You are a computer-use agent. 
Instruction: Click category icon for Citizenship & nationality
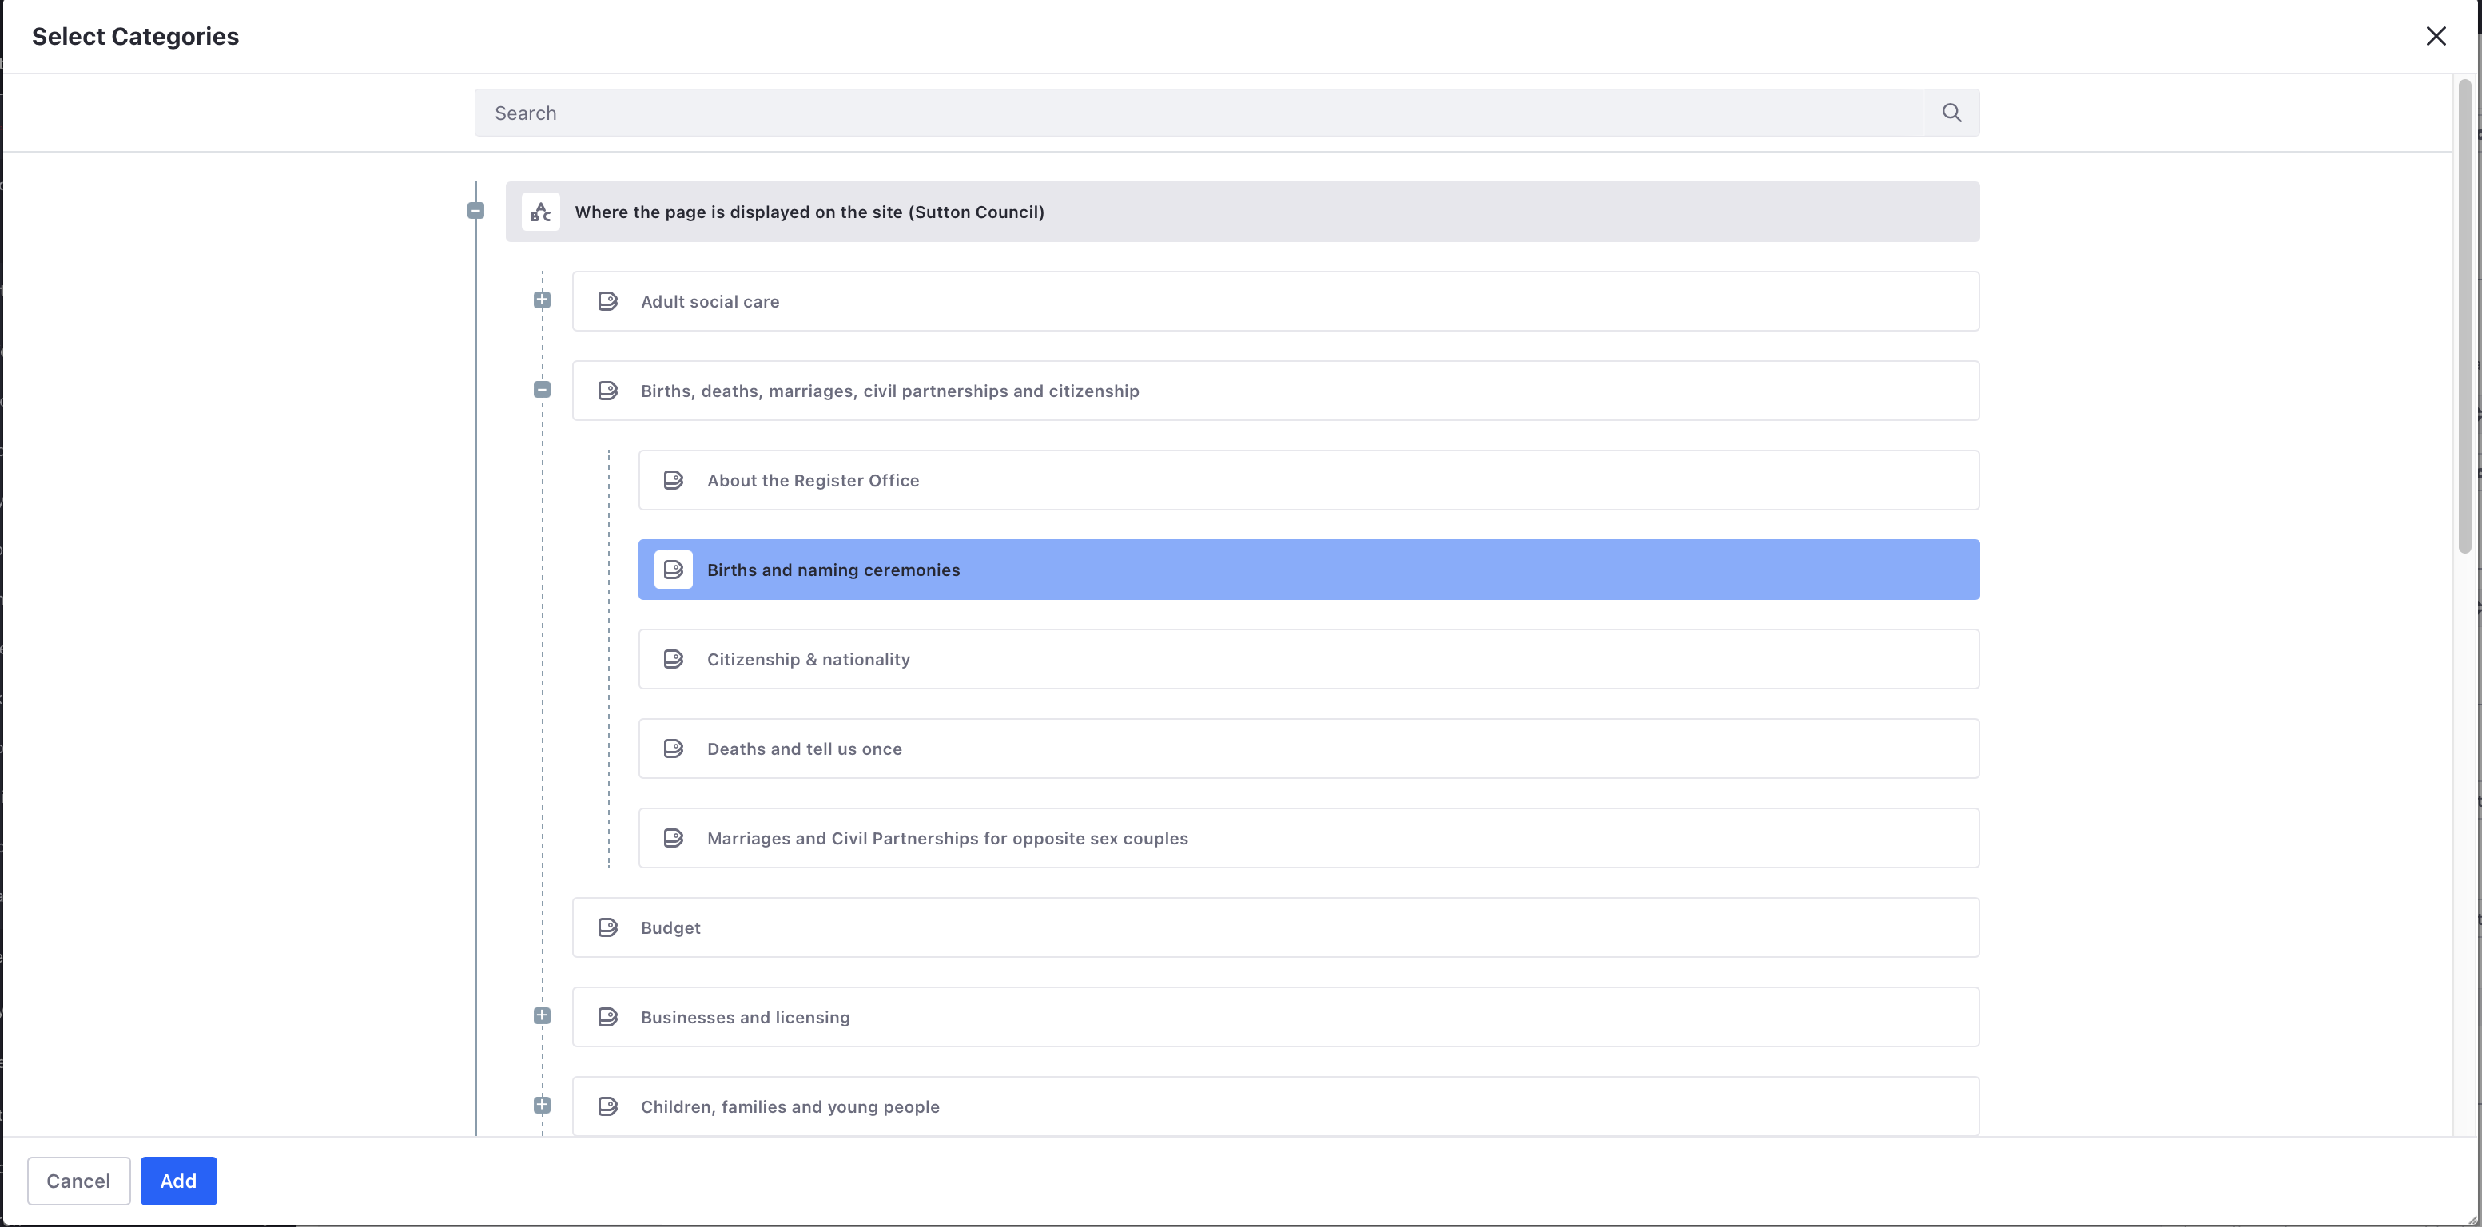[674, 660]
